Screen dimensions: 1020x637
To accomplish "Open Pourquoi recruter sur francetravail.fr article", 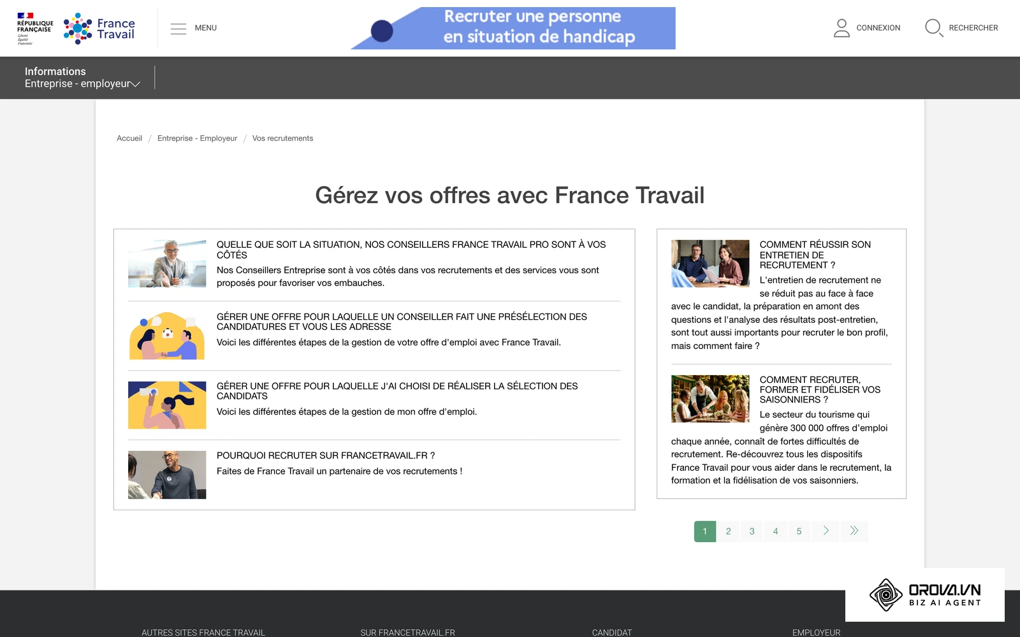I will coord(326,455).
